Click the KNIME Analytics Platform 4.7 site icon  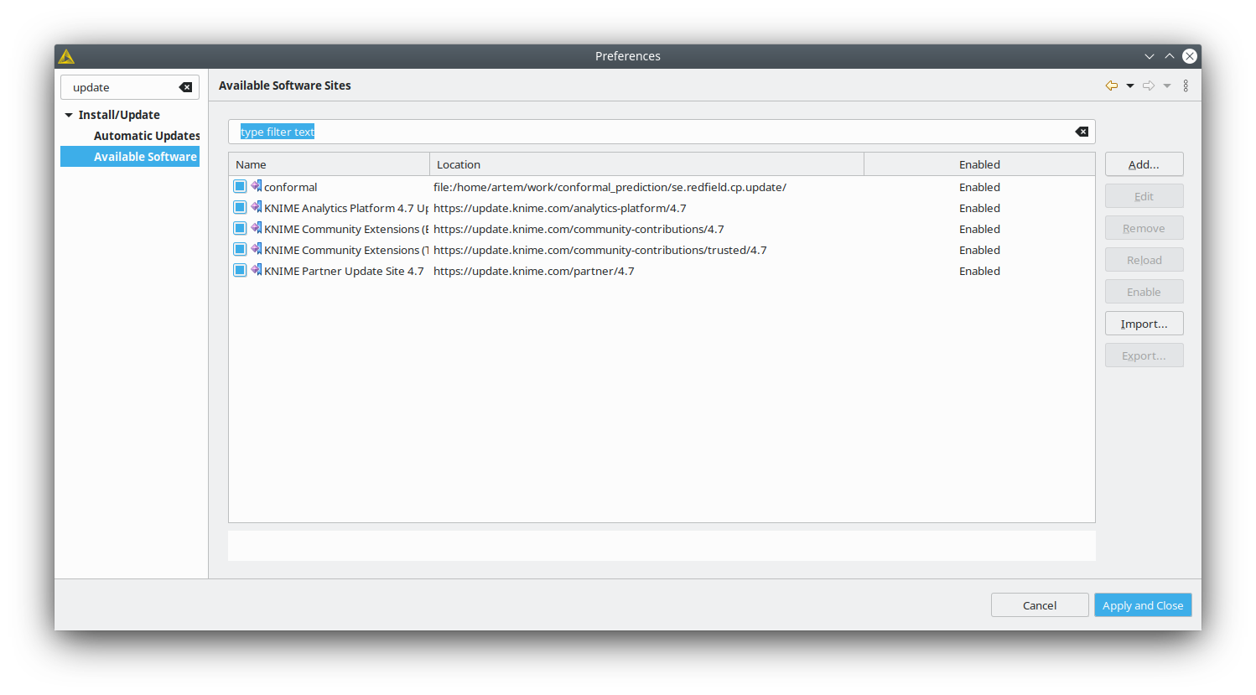(x=257, y=207)
